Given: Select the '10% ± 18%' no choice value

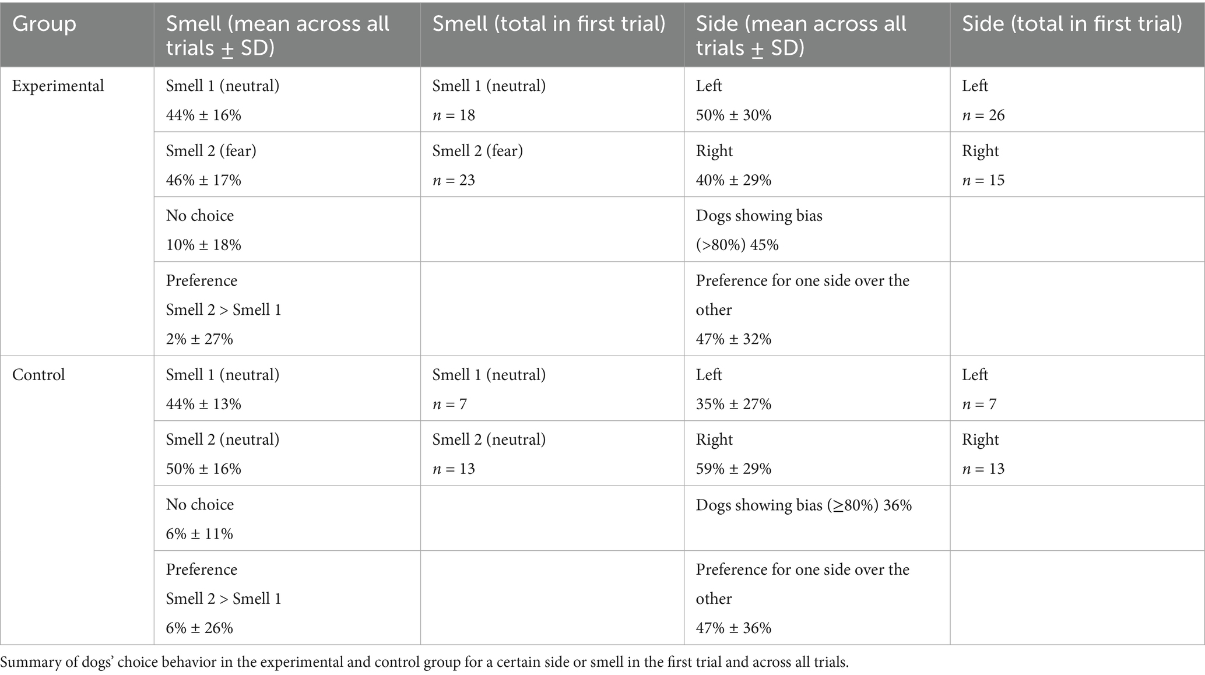Looking at the screenshot, I should pyautogui.click(x=203, y=245).
